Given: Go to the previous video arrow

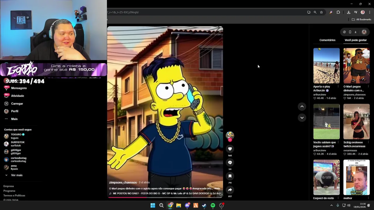Looking at the screenshot, I should 302,106.
